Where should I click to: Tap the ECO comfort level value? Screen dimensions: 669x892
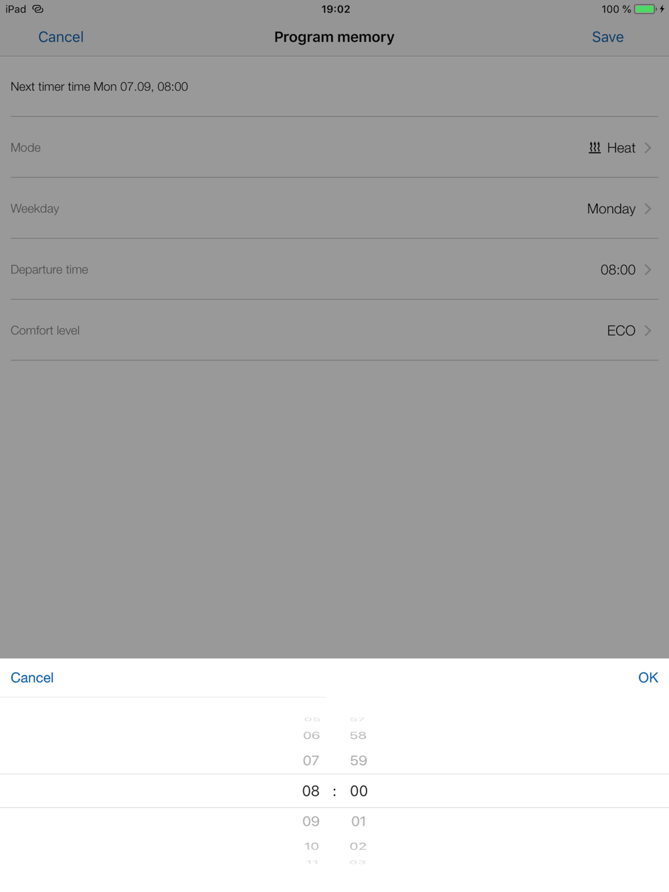[x=621, y=330]
